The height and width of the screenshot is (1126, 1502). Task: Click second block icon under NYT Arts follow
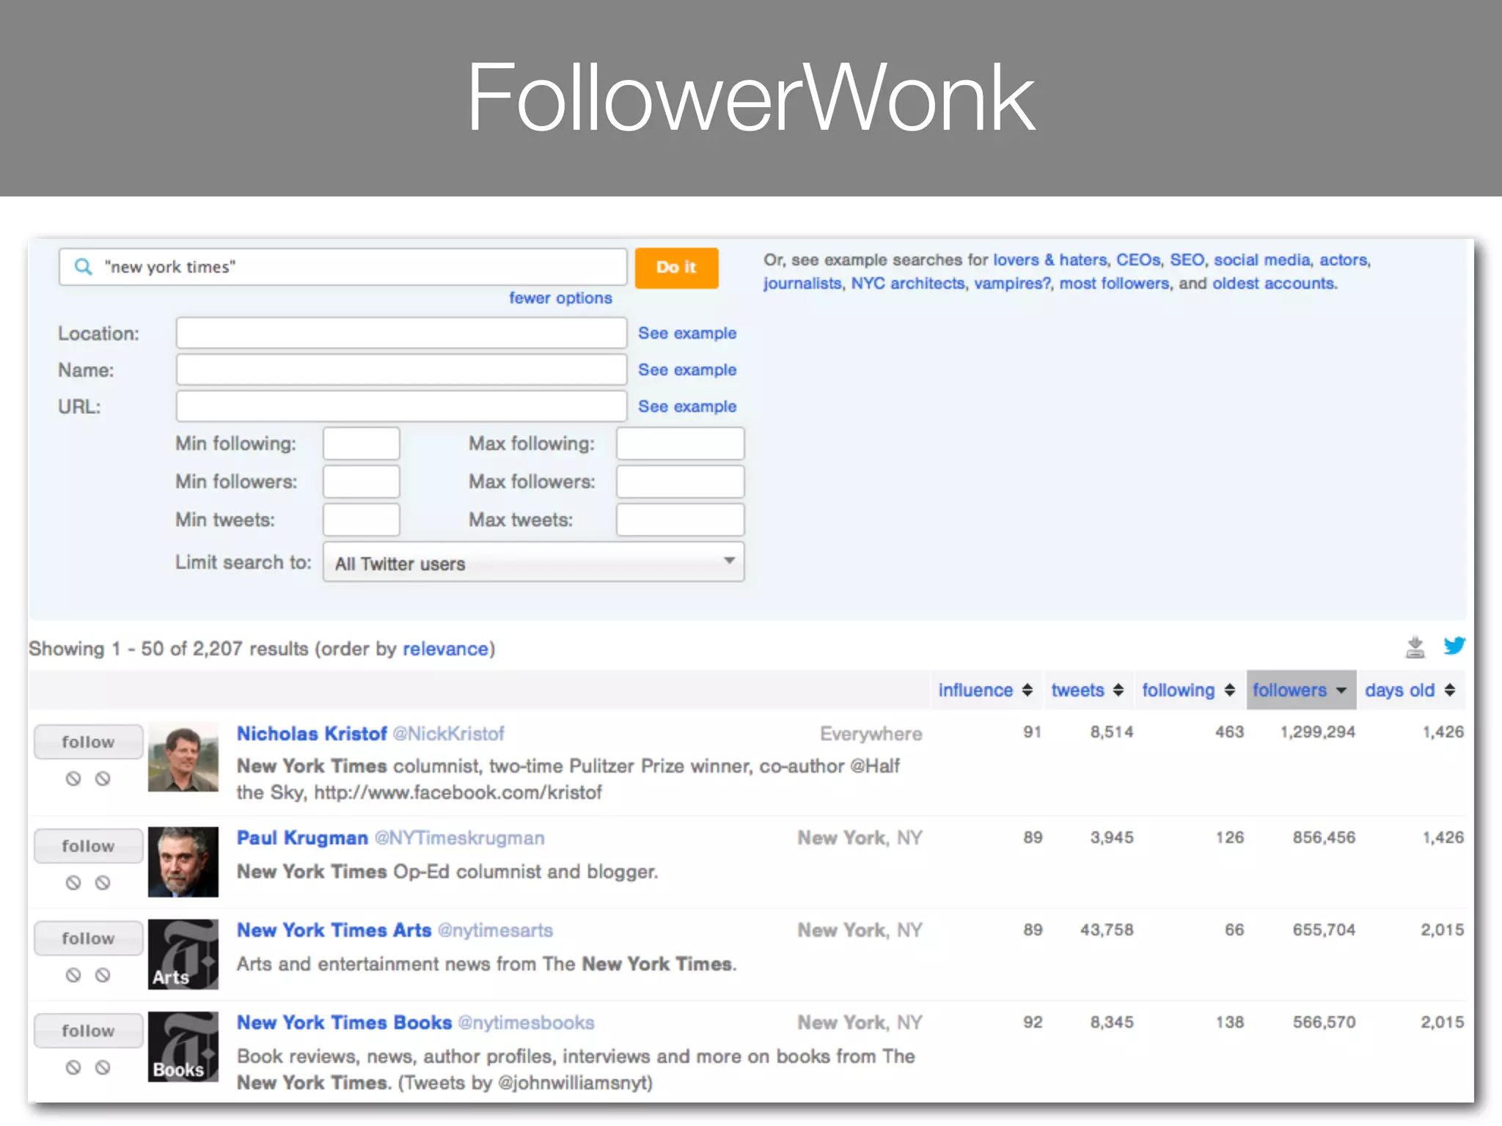point(103,975)
